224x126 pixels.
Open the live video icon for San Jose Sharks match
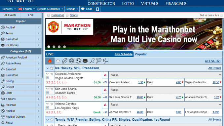pos(48,93)
